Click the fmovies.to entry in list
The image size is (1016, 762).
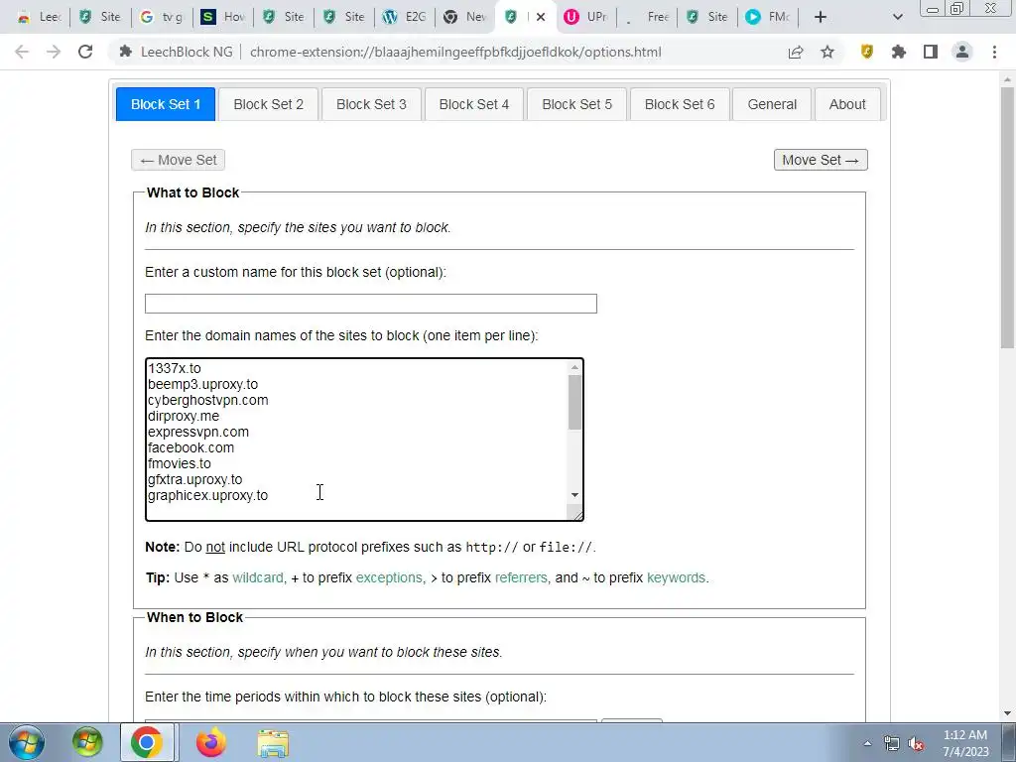179,463
